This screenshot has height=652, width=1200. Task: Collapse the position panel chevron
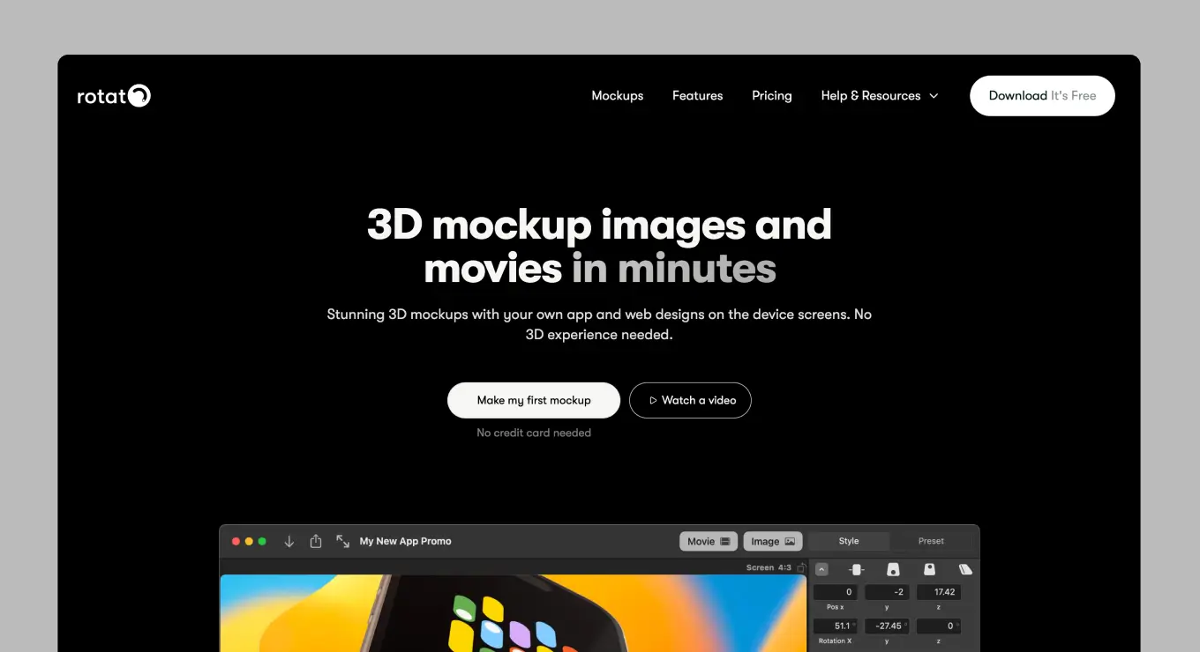tap(821, 569)
